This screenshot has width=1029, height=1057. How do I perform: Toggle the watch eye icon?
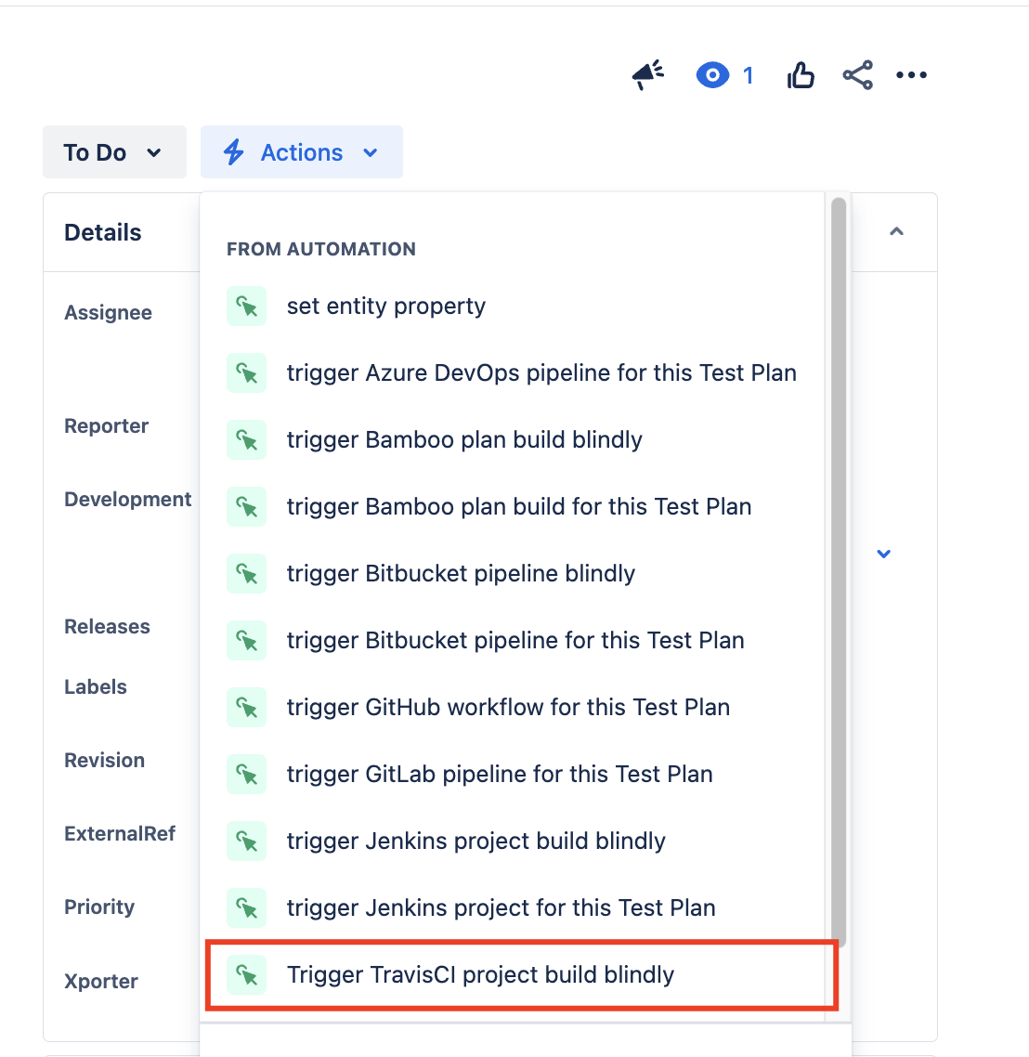tap(712, 75)
